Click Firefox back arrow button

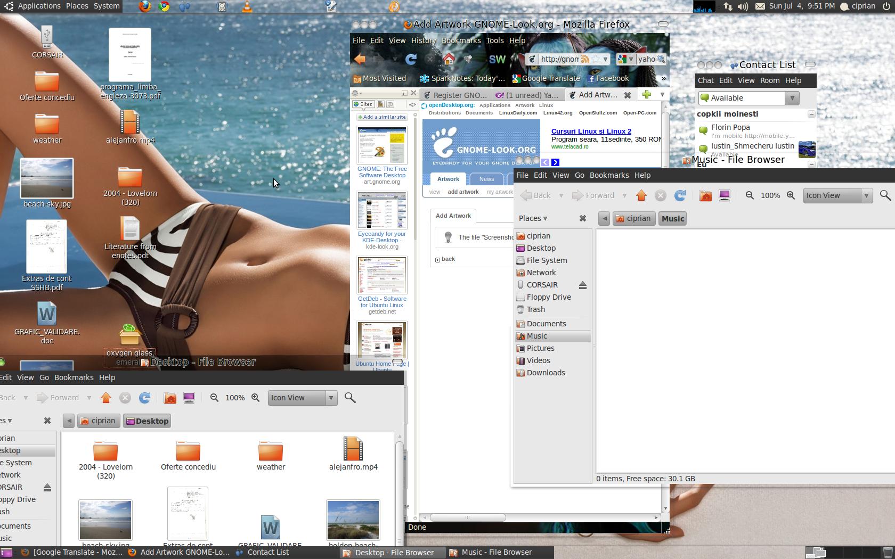(x=360, y=59)
